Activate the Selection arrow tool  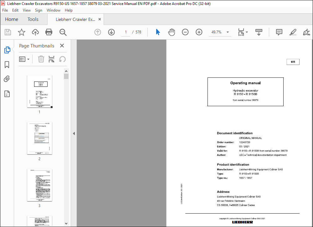pyautogui.click(x=158, y=32)
